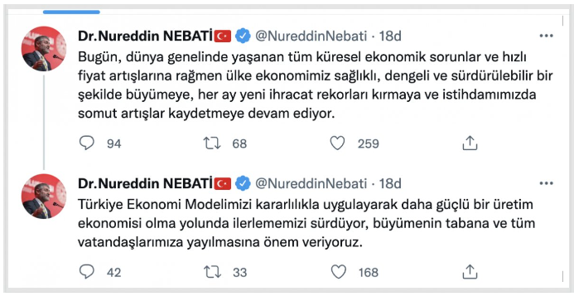Image resolution: width=574 pixels, height=301 pixels.
Task: Open the first tweet's profile avatar
Action: (44, 49)
